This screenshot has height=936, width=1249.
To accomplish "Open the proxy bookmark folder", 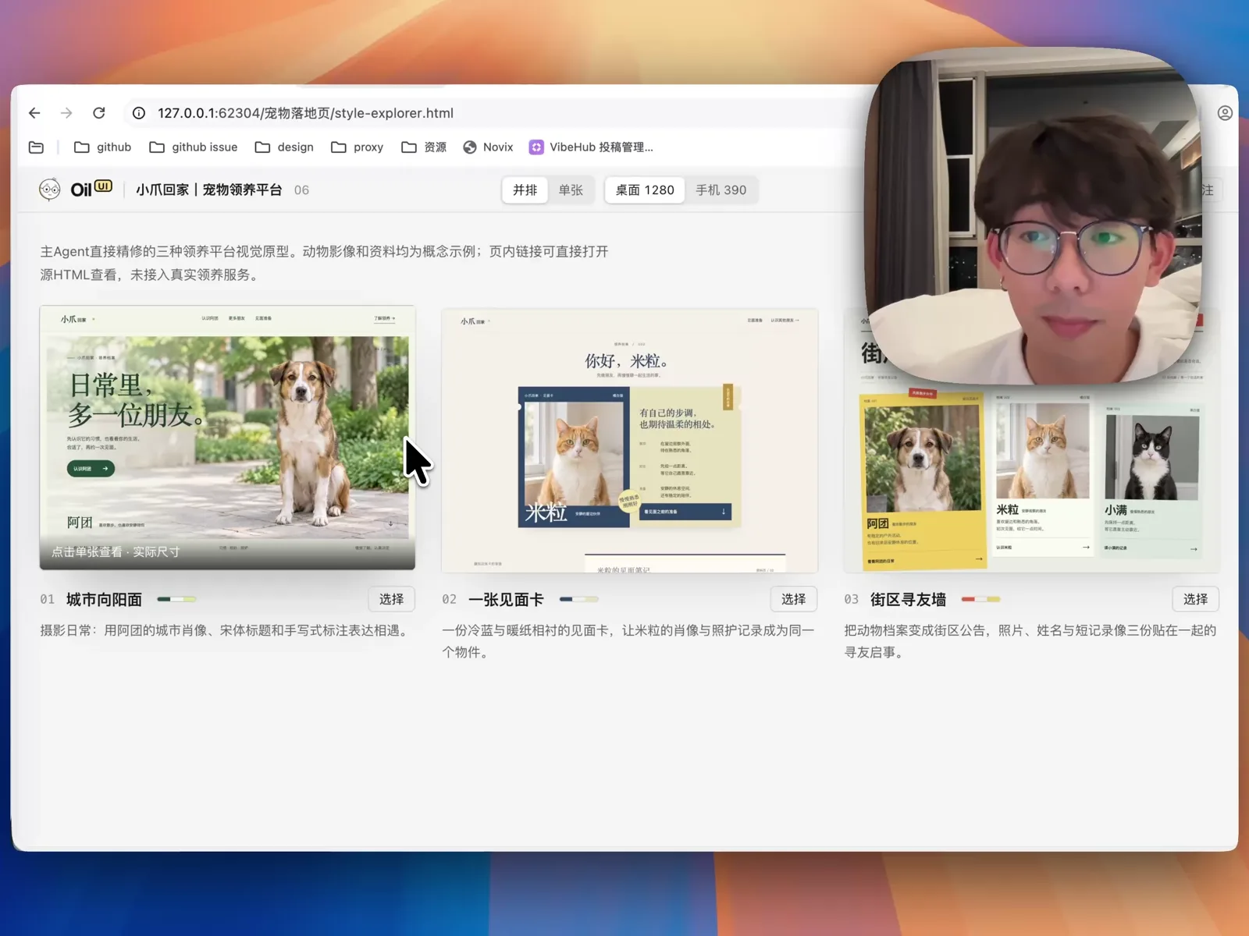I will 358,147.
